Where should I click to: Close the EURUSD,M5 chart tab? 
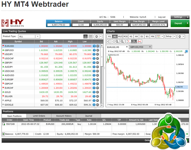(x=127, y=47)
